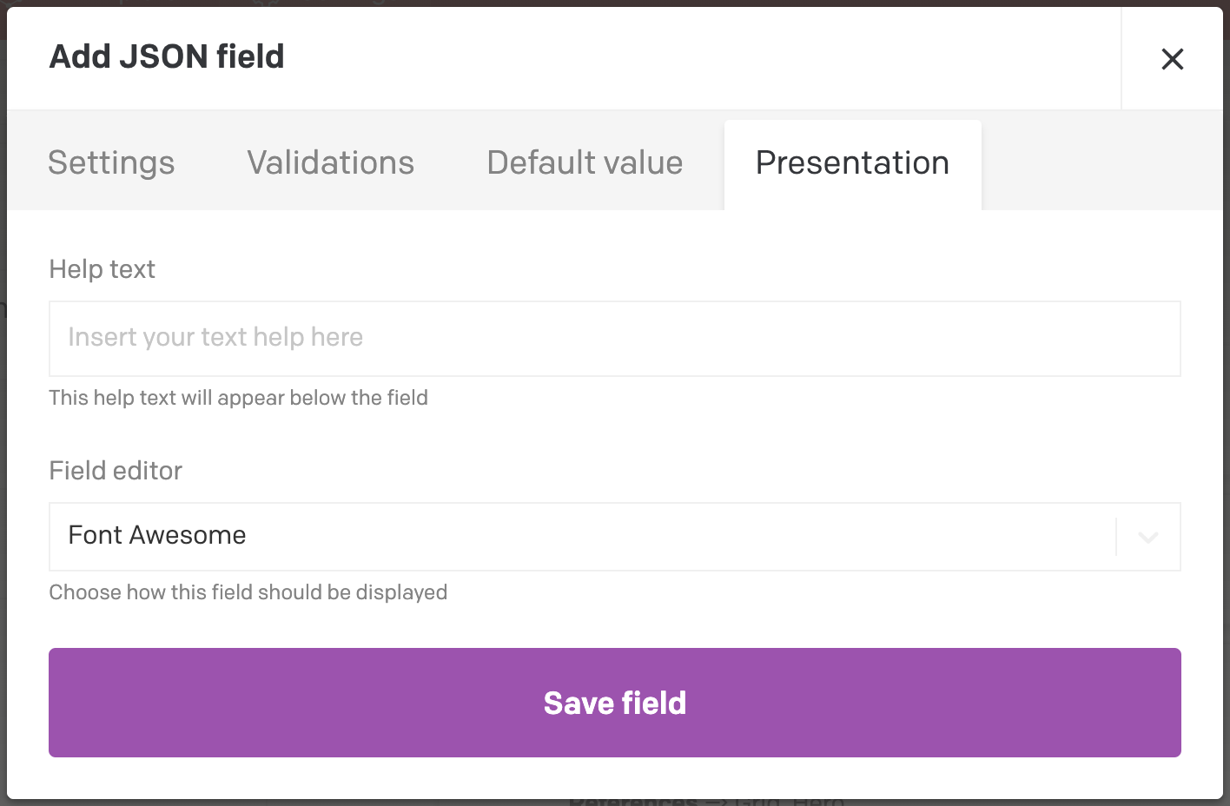The width and height of the screenshot is (1230, 806).
Task: Click the hint about help text appearing below
Action: 238,398
